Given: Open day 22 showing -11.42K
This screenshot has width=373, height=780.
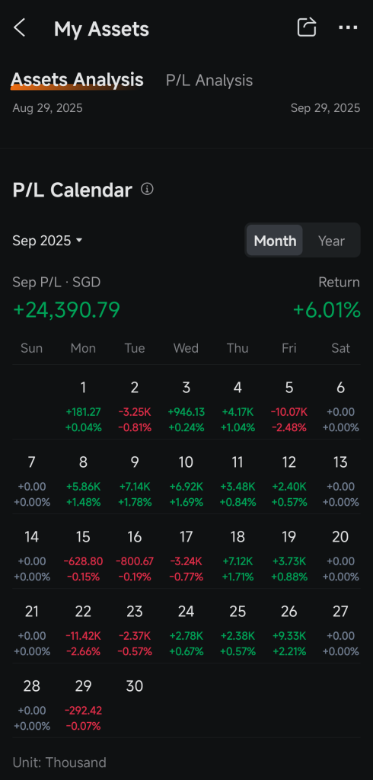Looking at the screenshot, I should pyautogui.click(x=83, y=630).
